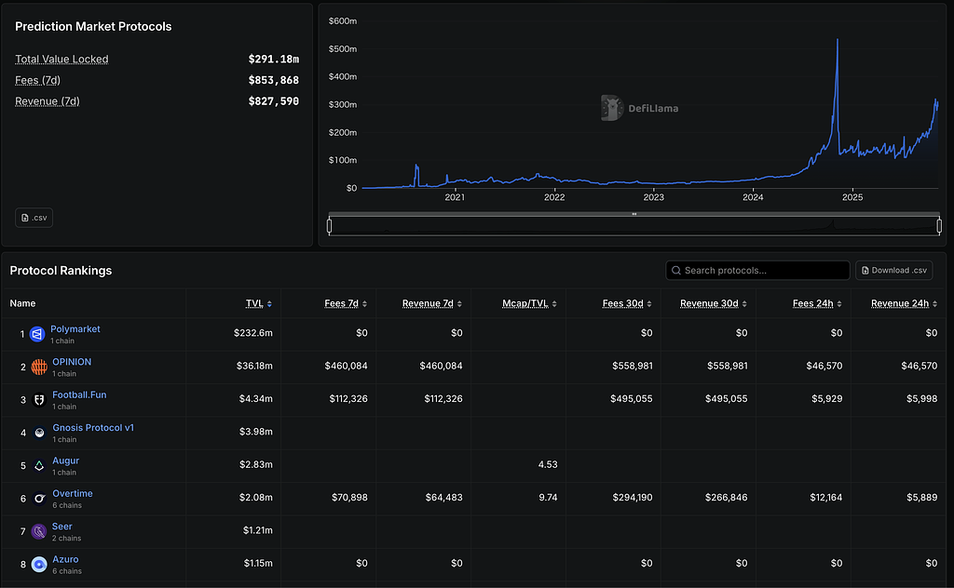
Task: Download the protocol rankings .csv file
Action: tap(893, 271)
